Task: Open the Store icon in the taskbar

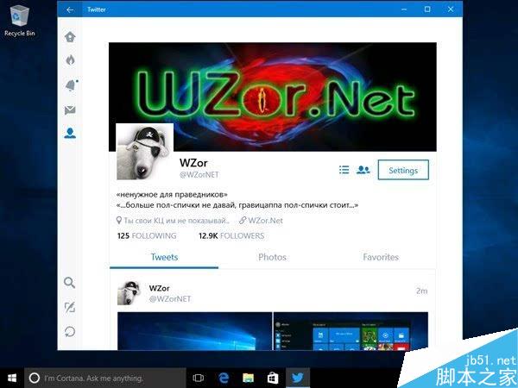Action: 273,378
